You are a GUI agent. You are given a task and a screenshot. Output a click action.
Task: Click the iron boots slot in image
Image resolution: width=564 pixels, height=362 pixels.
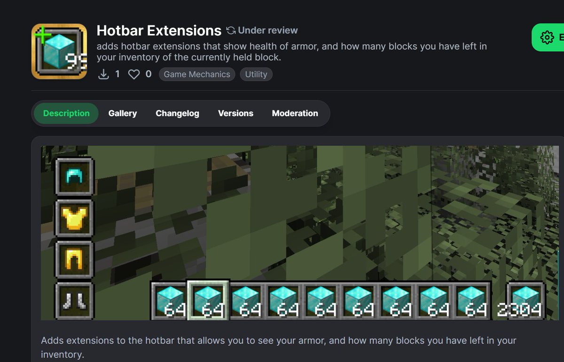pyautogui.click(x=74, y=301)
